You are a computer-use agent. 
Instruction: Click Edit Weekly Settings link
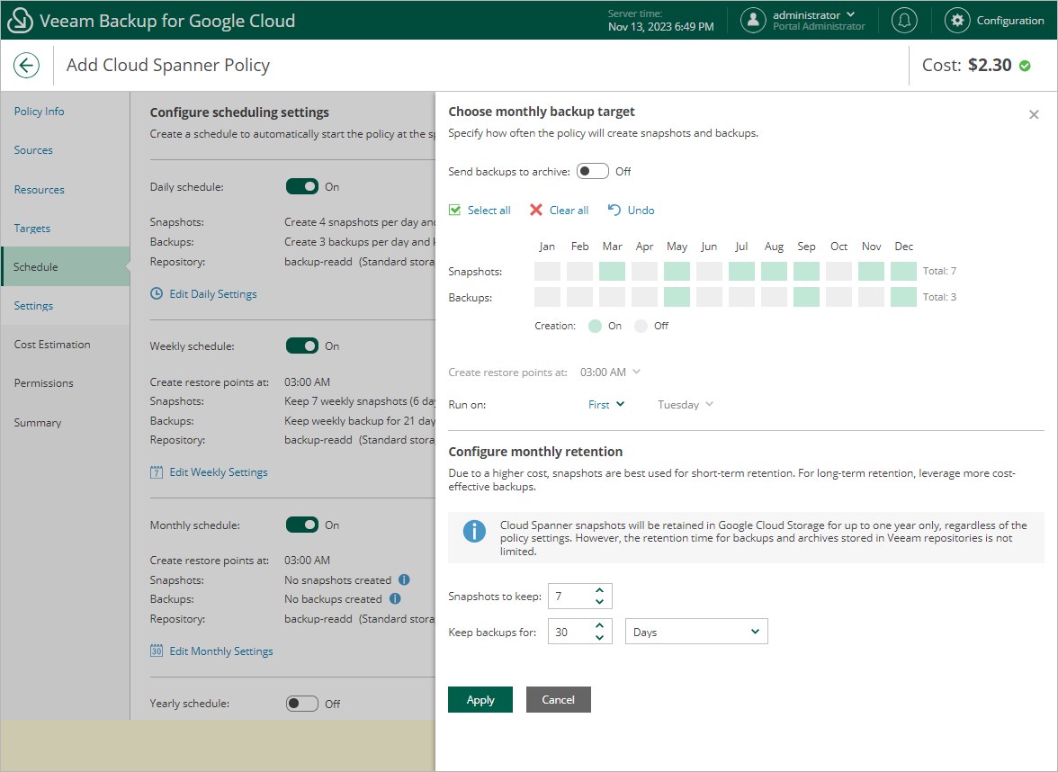click(218, 471)
